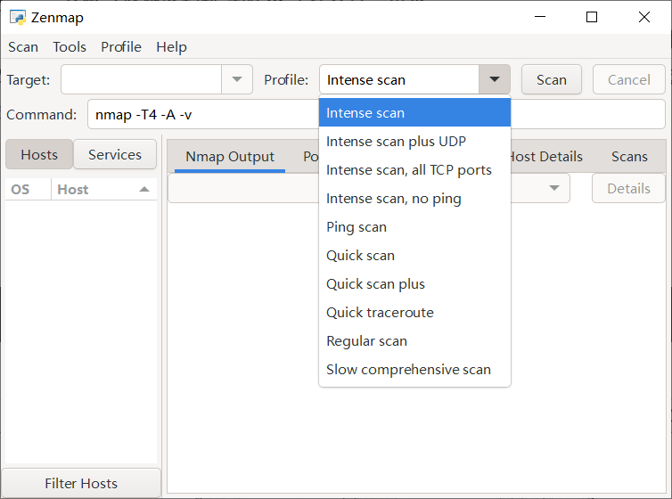Viewport: 672px width, 499px height.
Task: Click the Filter Hosts button
Action: coord(81,484)
